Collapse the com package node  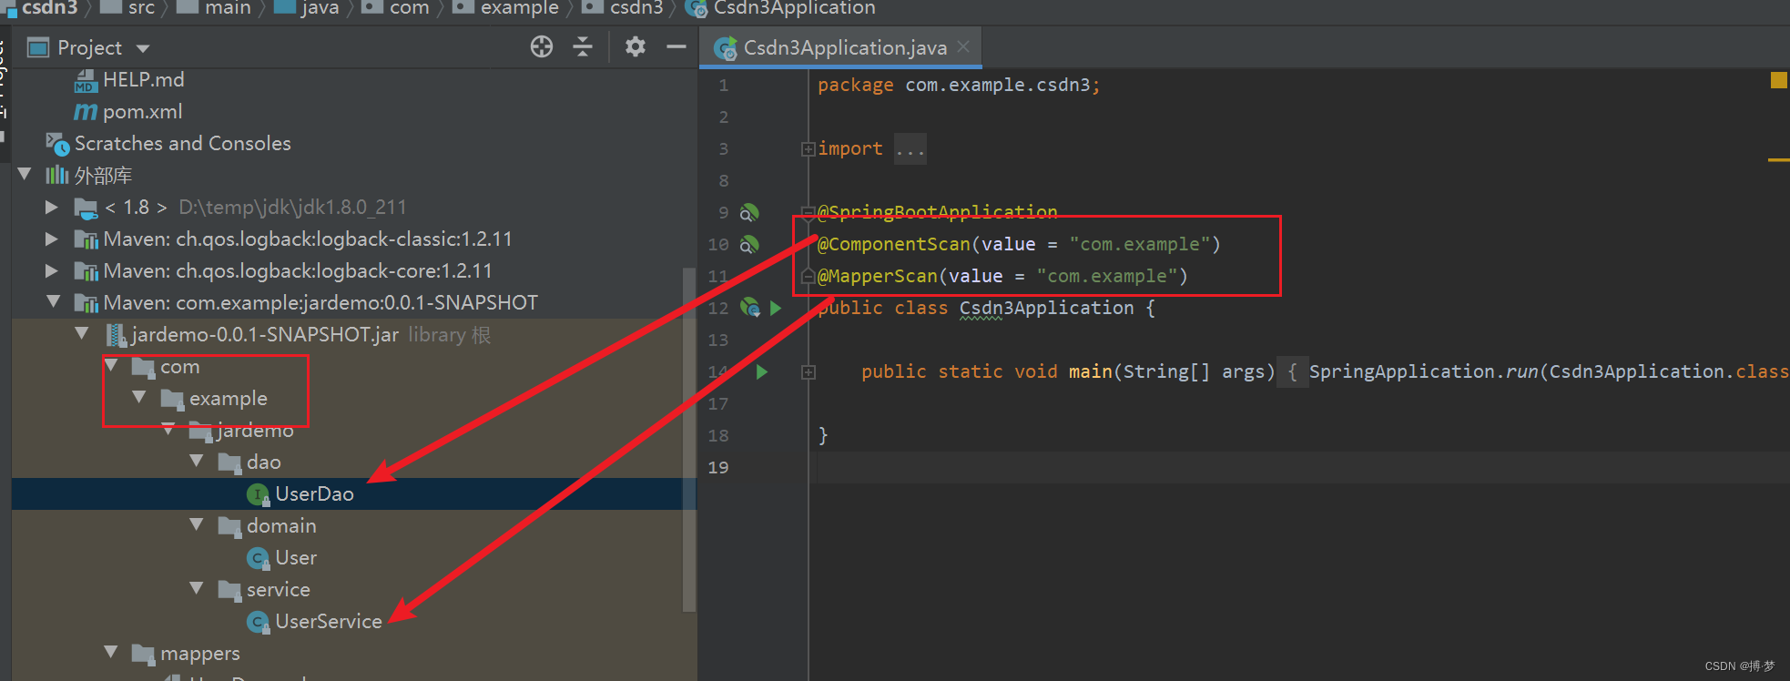click(x=111, y=365)
